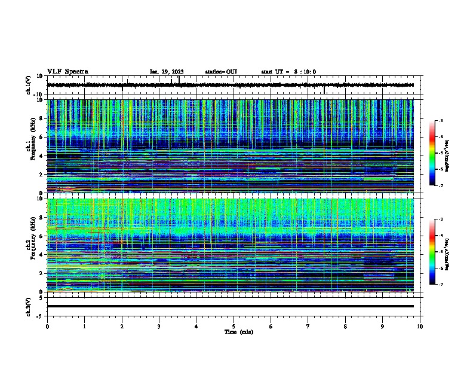
Task: Click time axis tick label "10"
Action: 420,327
